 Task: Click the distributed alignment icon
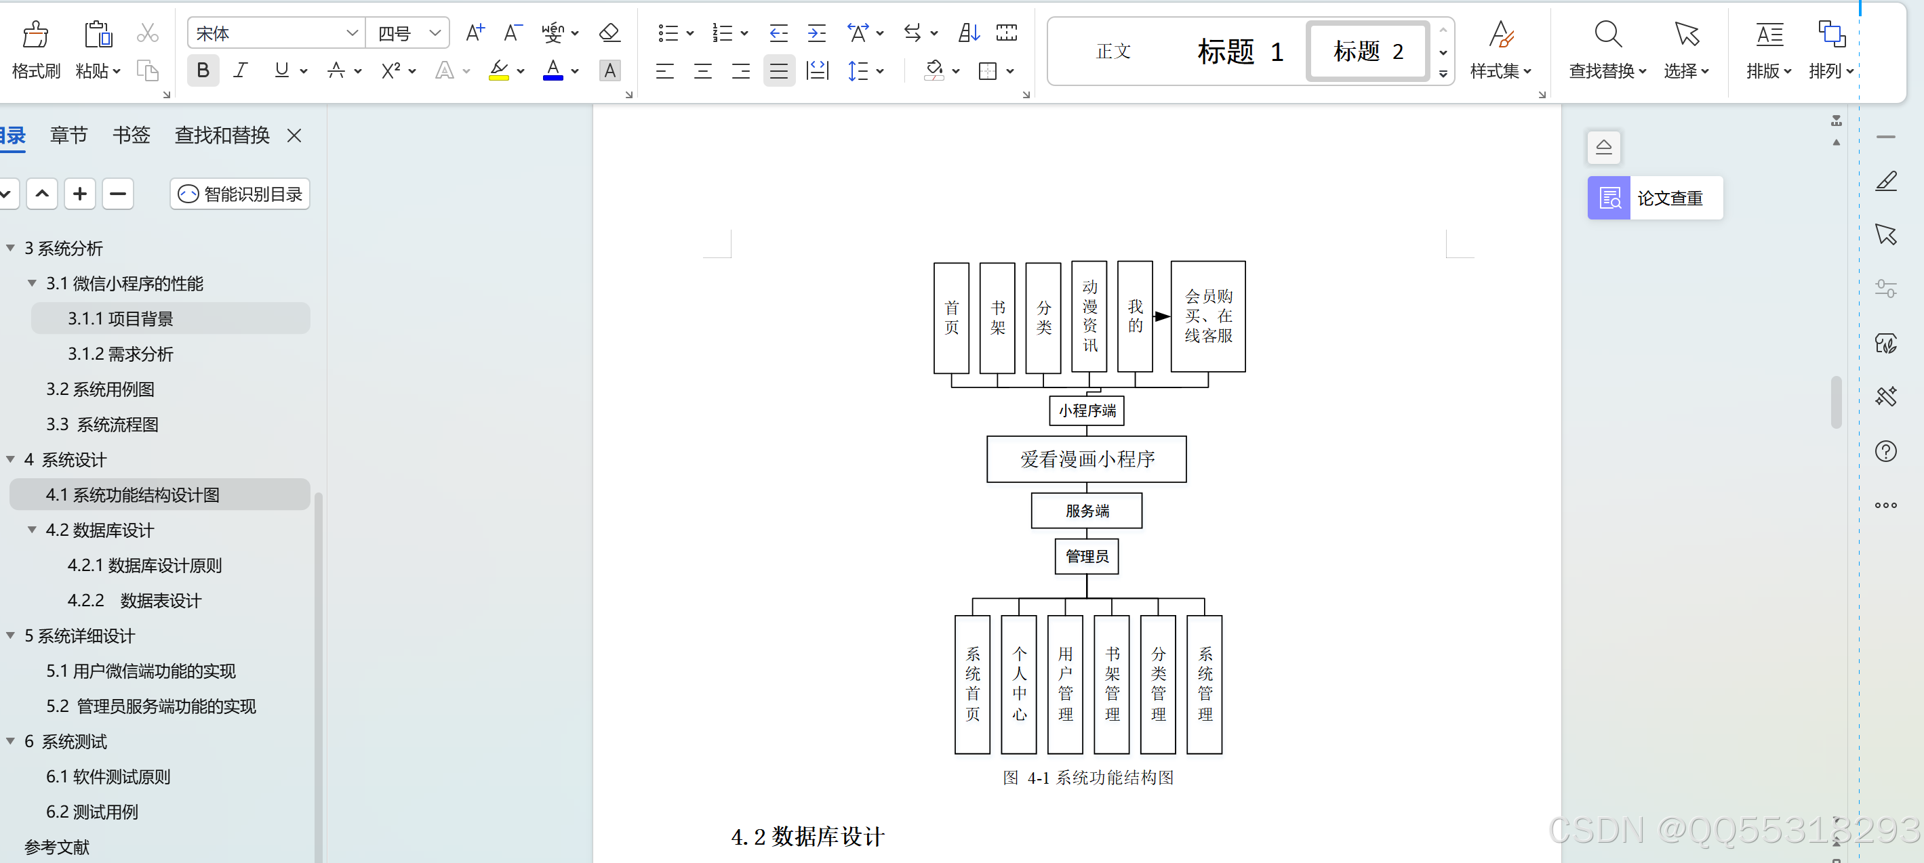[x=817, y=71]
